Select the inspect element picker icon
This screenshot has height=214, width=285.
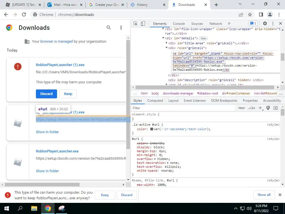click(x=135, y=24)
